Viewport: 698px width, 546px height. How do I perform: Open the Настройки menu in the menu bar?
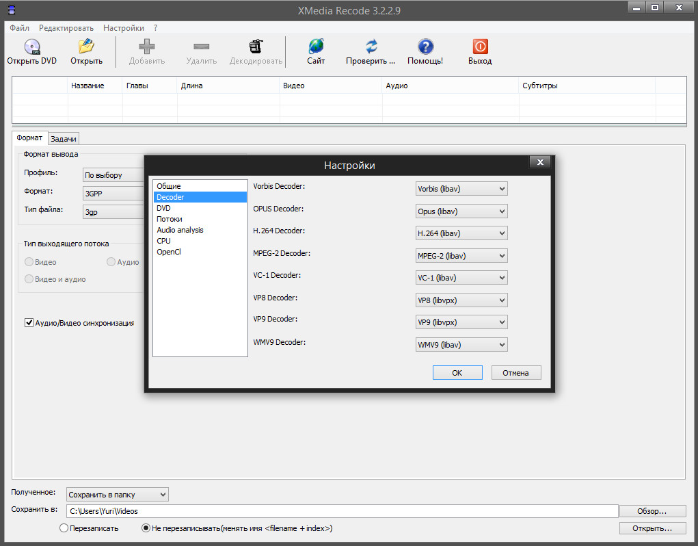pos(124,28)
